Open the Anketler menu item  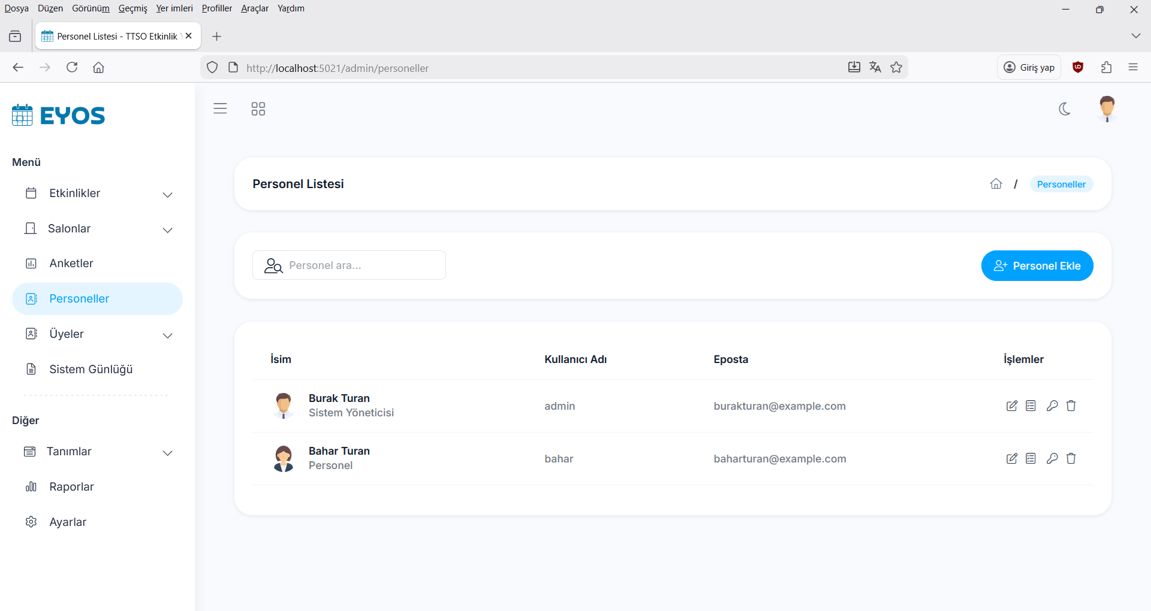(x=71, y=264)
